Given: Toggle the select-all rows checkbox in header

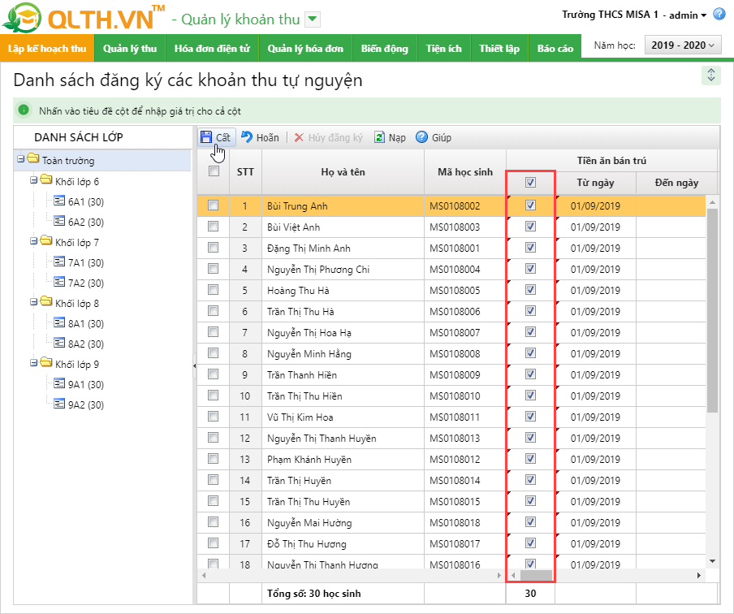Looking at the screenshot, I should click(214, 171).
